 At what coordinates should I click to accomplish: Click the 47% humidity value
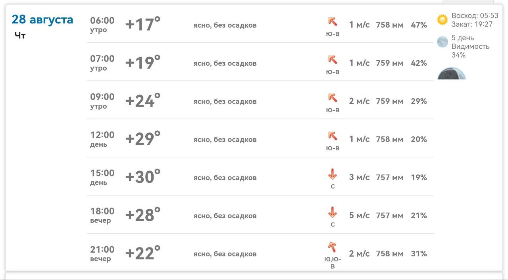click(419, 25)
